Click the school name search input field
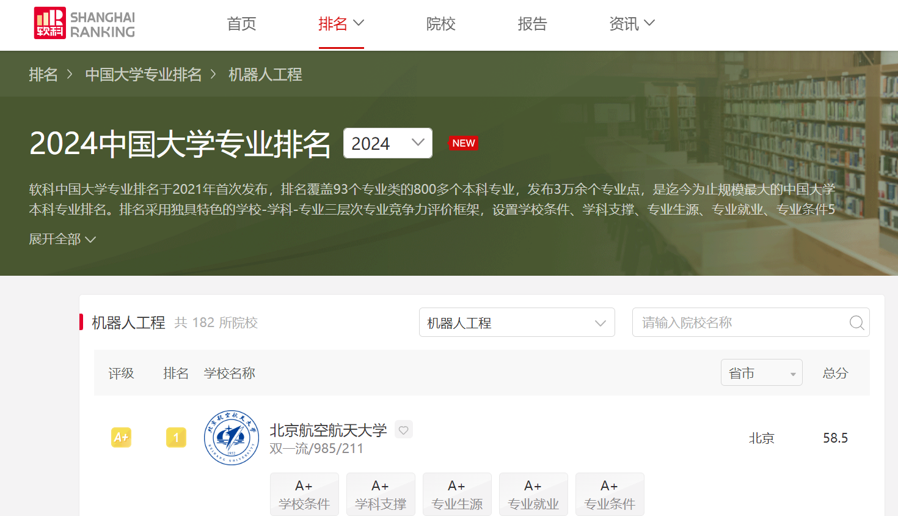 pyautogui.click(x=739, y=323)
